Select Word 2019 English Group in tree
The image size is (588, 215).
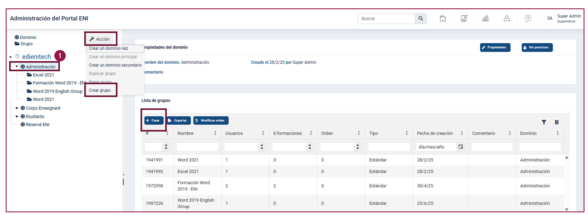pyautogui.click(x=58, y=91)
